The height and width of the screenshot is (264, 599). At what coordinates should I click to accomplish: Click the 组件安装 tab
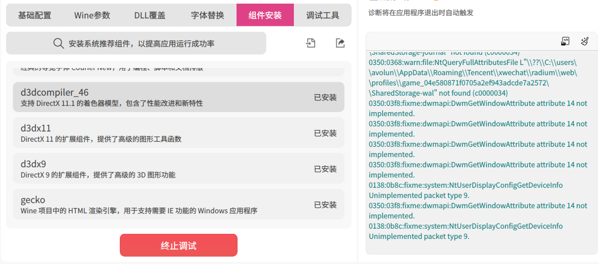pyautogui.click(x=265, y=15)
